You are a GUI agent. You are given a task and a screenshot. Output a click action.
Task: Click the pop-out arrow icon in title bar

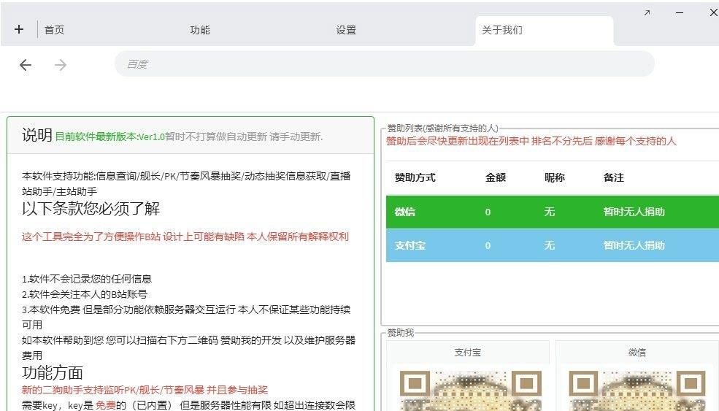point(647,13)
